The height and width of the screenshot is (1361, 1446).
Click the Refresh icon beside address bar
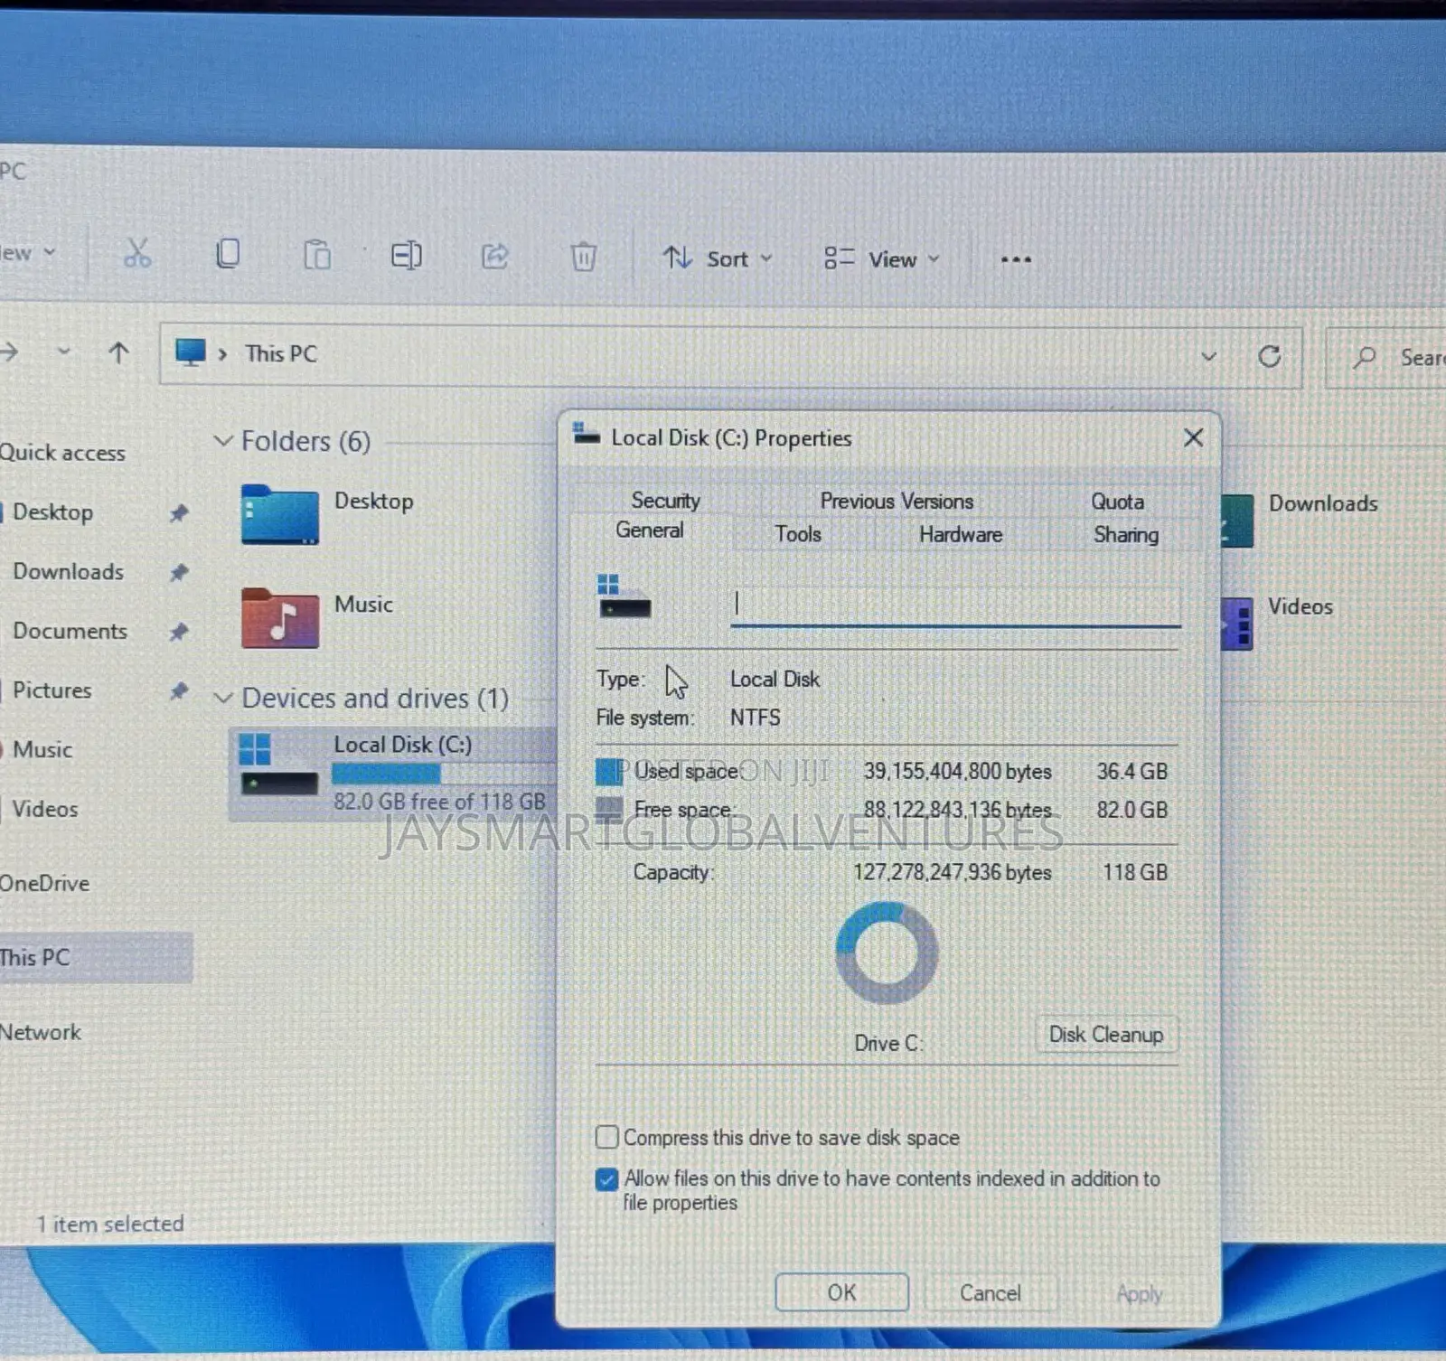tap(1270, 356)
